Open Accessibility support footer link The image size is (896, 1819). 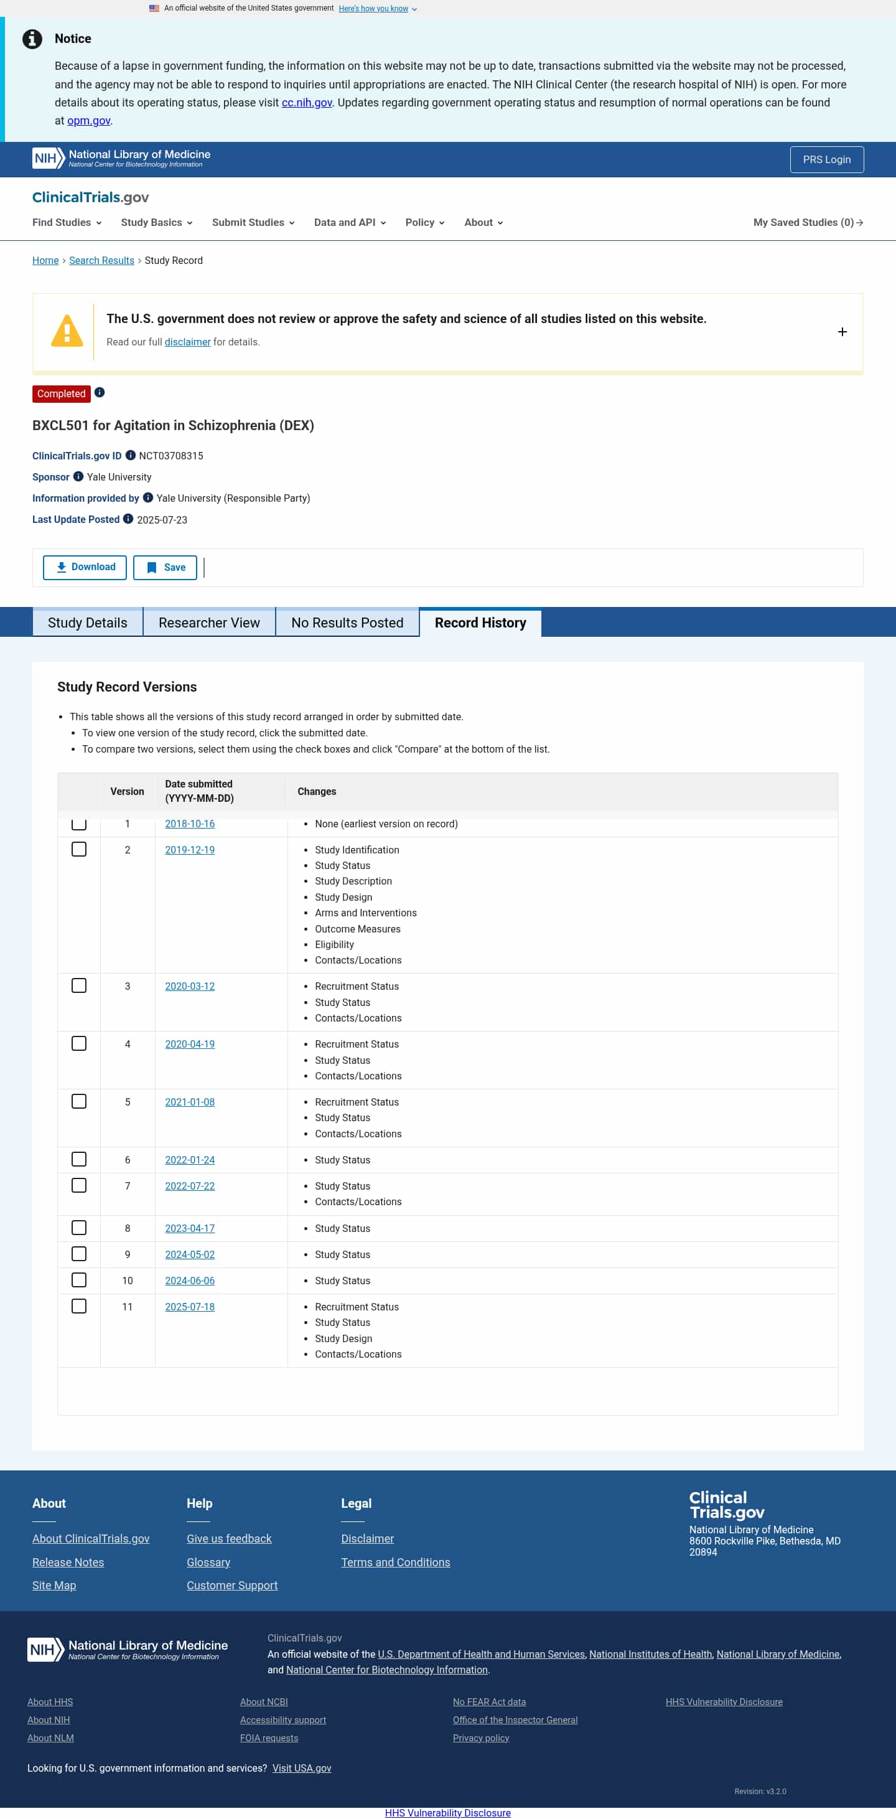(x=283, y=1720)
